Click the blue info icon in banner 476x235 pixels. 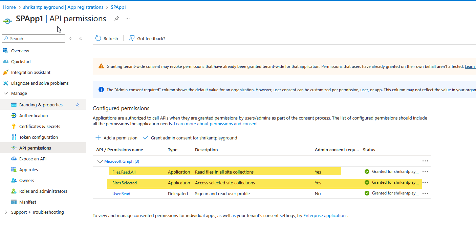coord(101,90)
